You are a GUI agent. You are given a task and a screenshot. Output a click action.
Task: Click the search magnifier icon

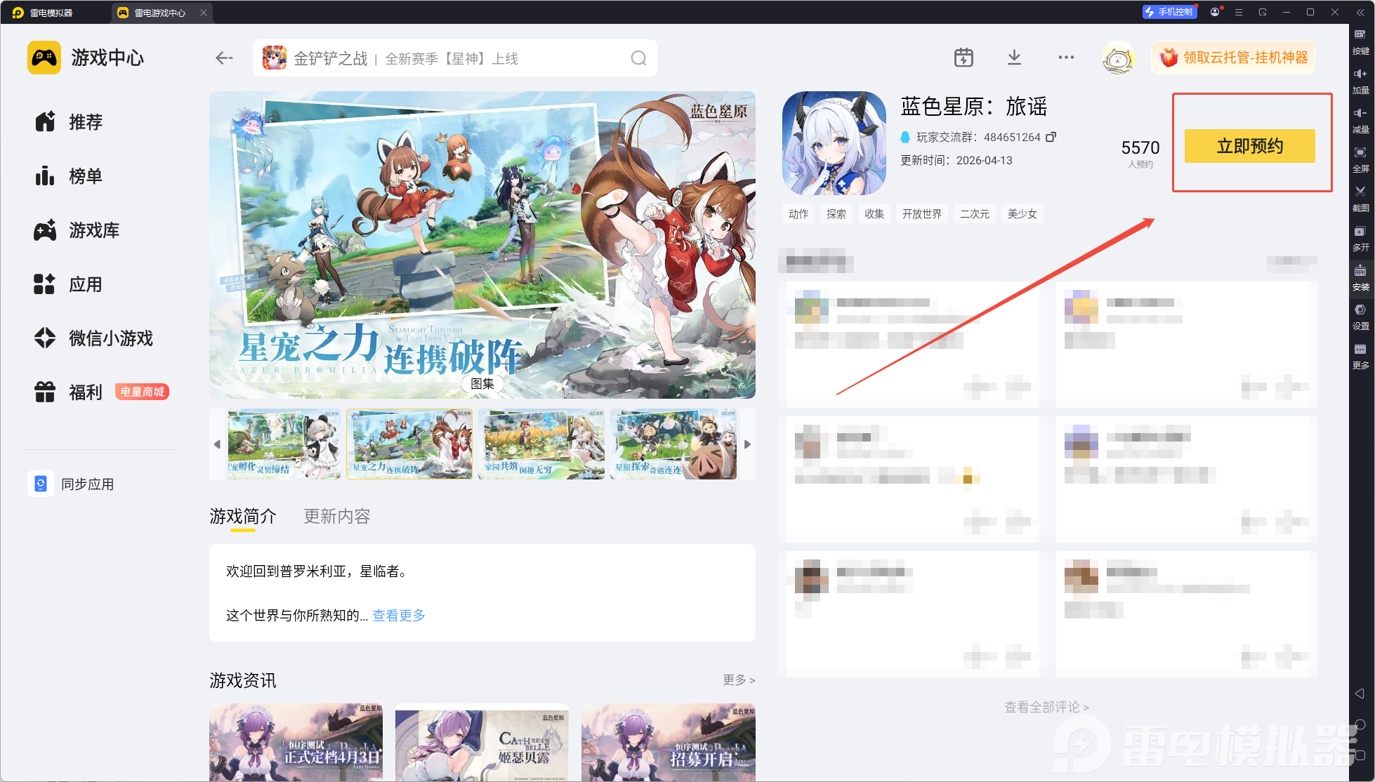(x=638, y=58)
